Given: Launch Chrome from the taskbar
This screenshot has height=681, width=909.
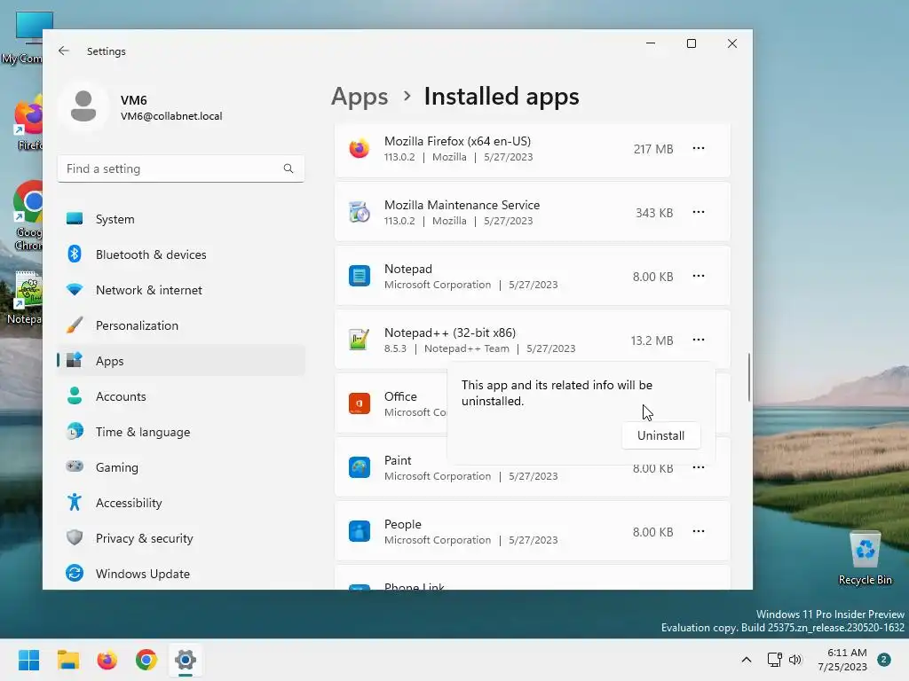Looking at the screenshot, I should pos(146,660).
